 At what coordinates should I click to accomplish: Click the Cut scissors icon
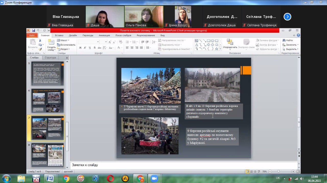(x=40, y=40)
